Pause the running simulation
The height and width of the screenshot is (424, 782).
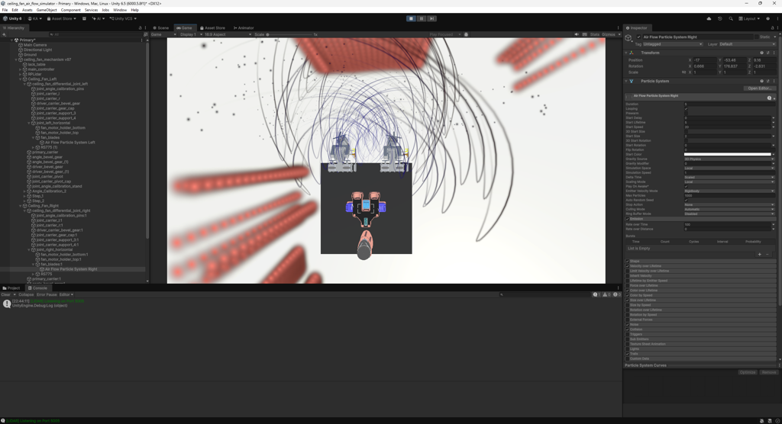point(422,18)
